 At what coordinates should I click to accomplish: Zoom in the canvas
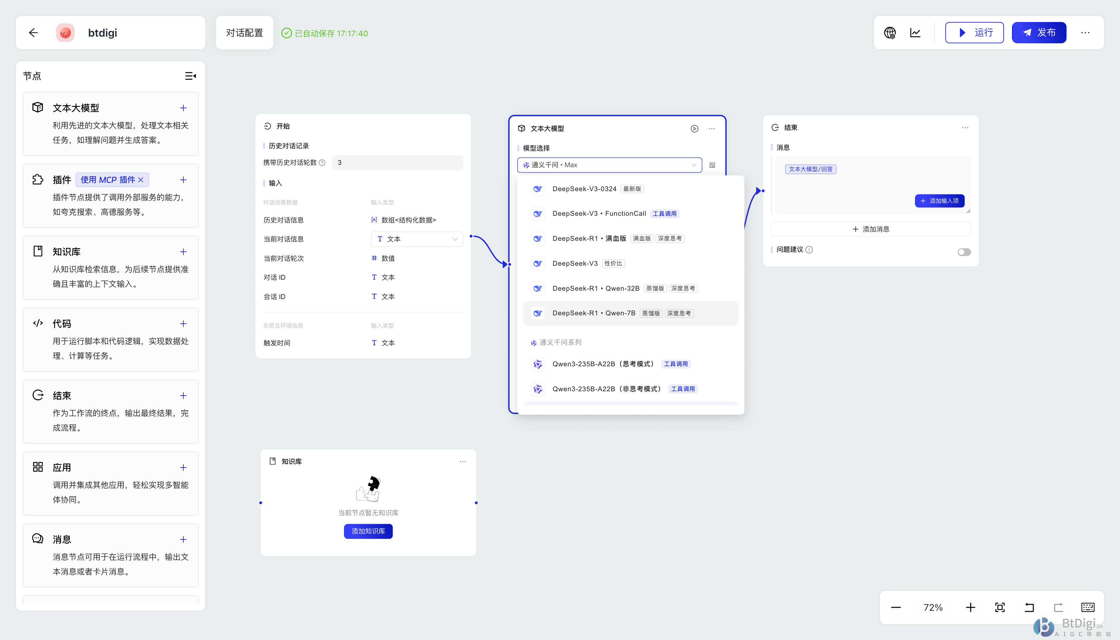coord(970,608)
